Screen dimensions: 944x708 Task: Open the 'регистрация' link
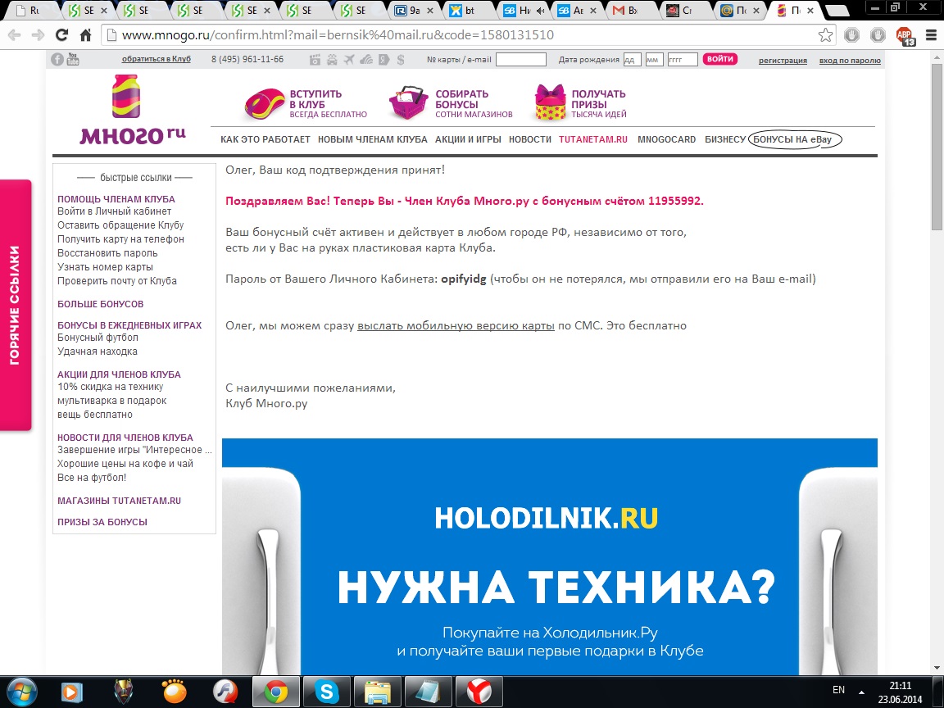[x=783, y=60]
